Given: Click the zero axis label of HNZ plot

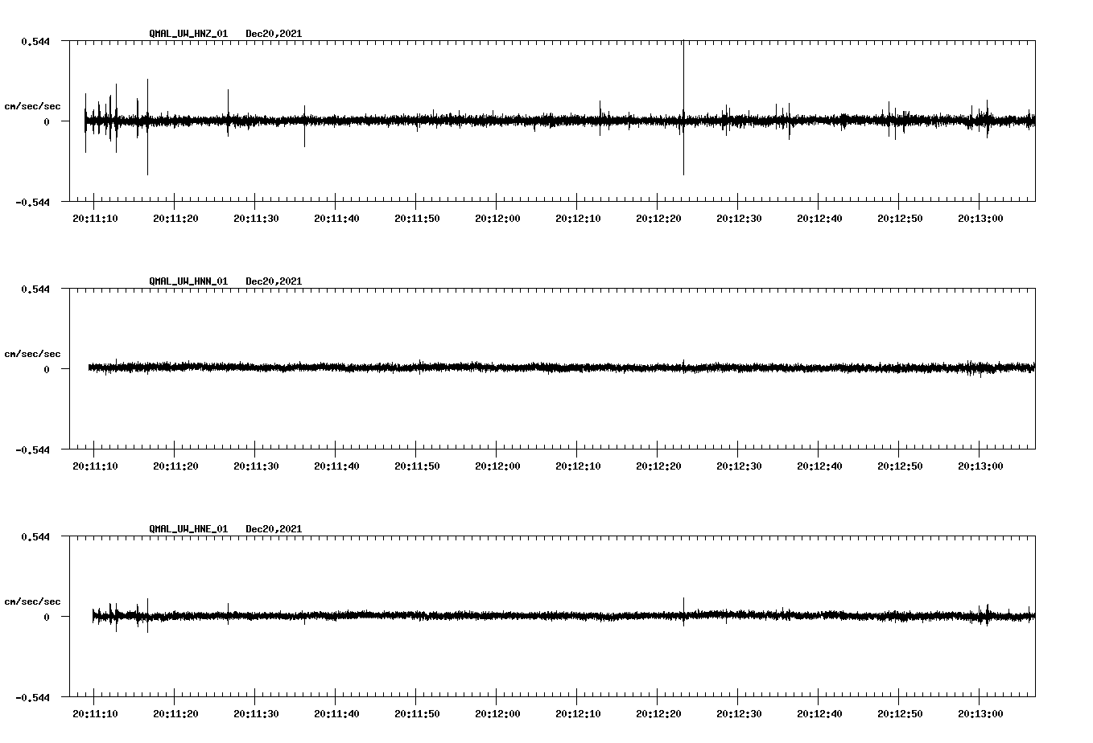Looking at the screenshot, I should (x=47, y=122).
